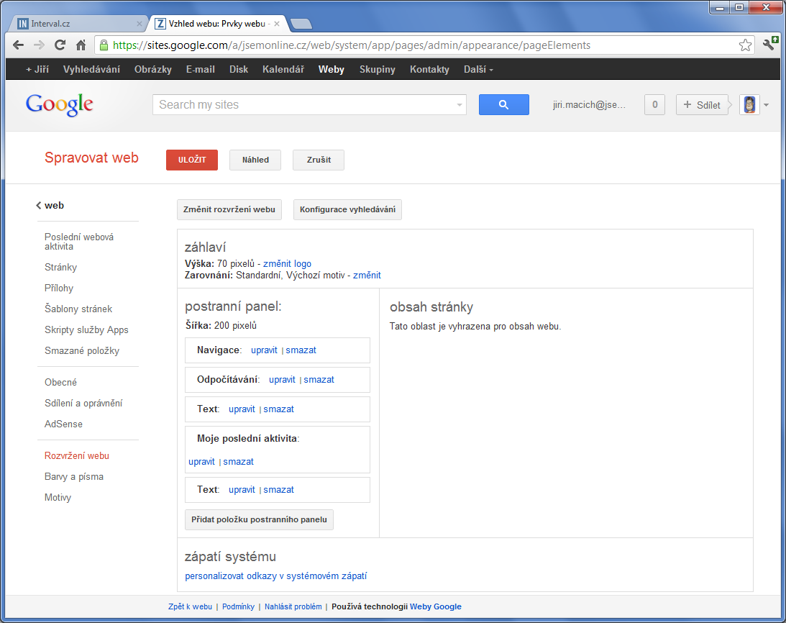Open Obecné settings in sidebar
This screenshot has width=786, height=623.
pyautogui.click(x=60, y=382)
